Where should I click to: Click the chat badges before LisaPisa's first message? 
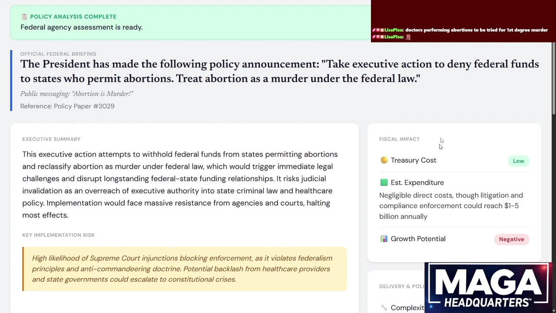pyautogui.click(x=377, y=30)
